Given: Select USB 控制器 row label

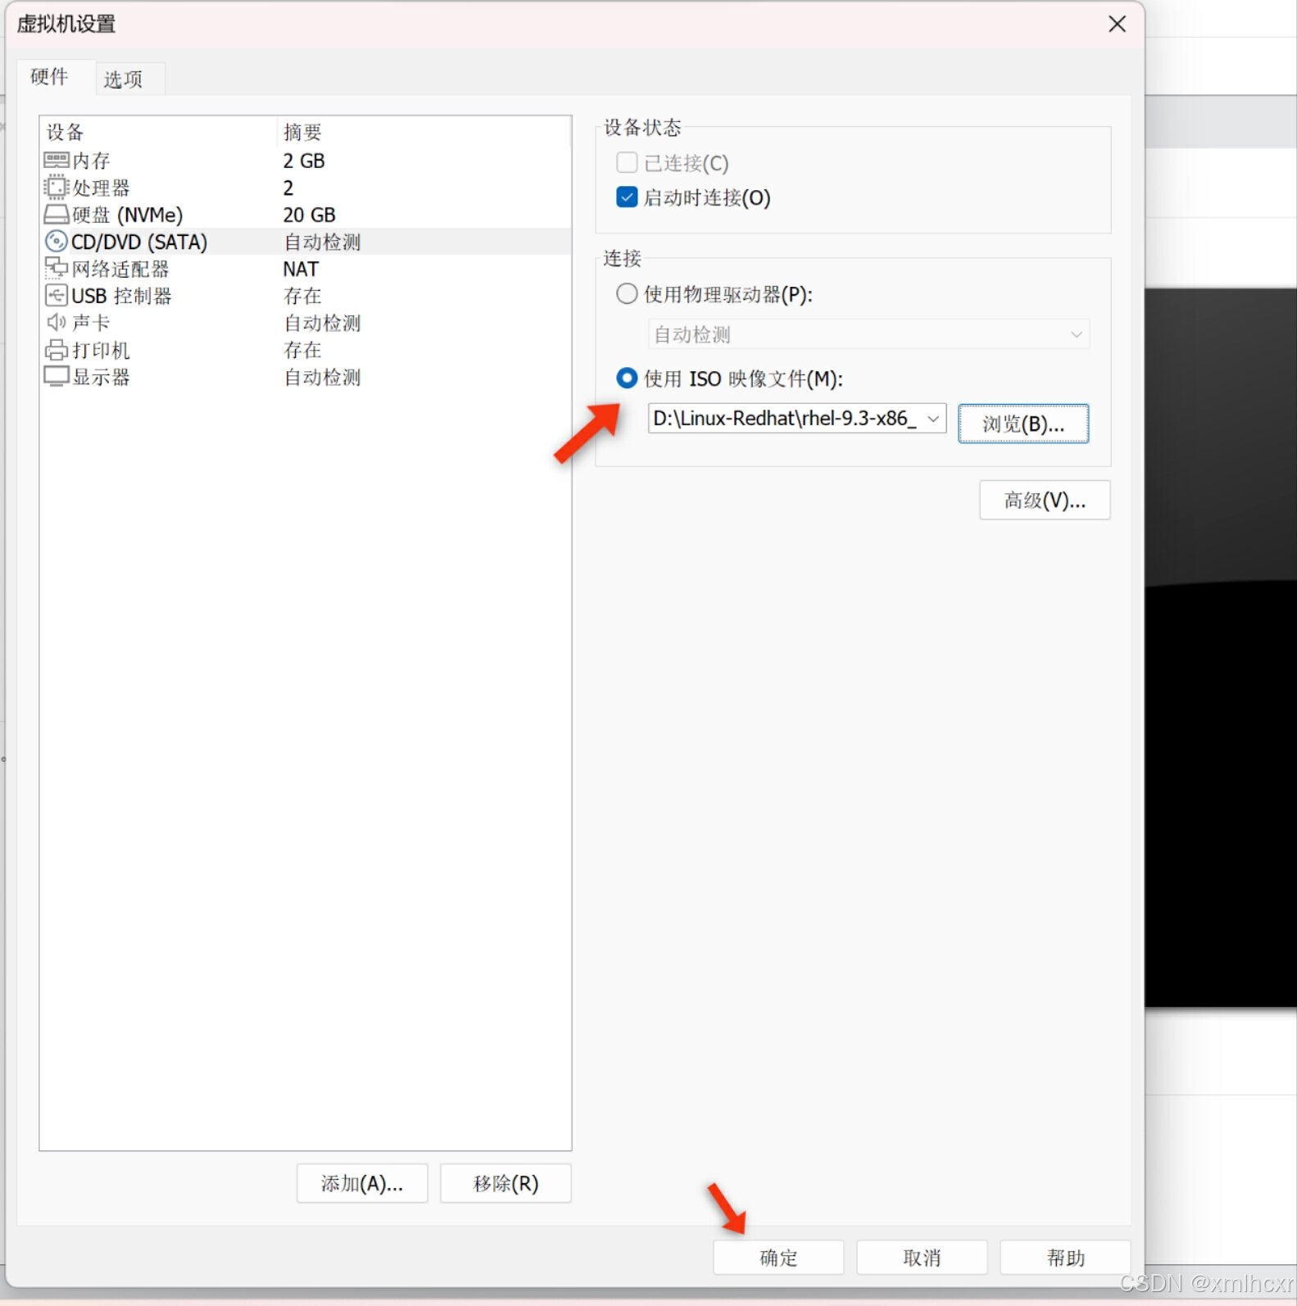Looking at the screenshot, I should pos(122,296).
